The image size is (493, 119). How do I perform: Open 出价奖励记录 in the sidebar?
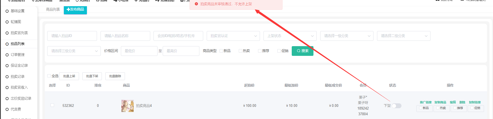21,98
